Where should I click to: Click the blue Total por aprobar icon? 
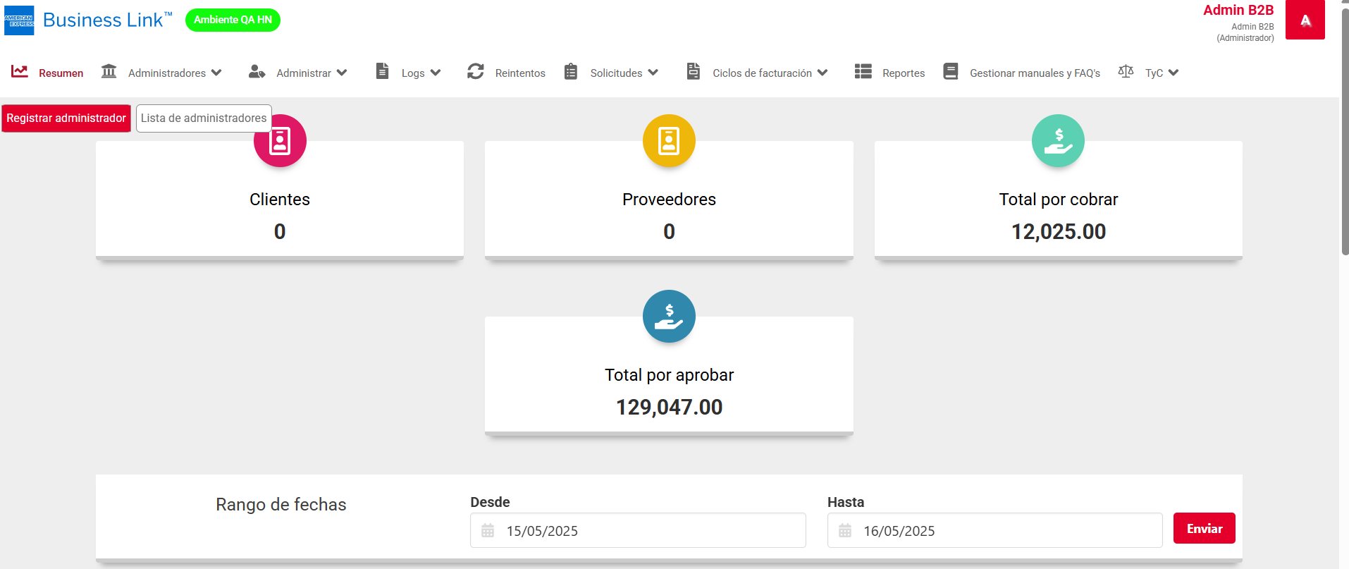669,317
